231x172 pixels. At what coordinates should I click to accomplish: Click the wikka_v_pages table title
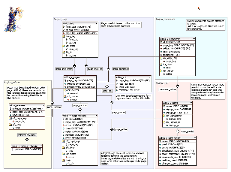point(72,77)
